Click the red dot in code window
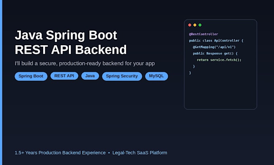274x165 pixels. (190, 25)
